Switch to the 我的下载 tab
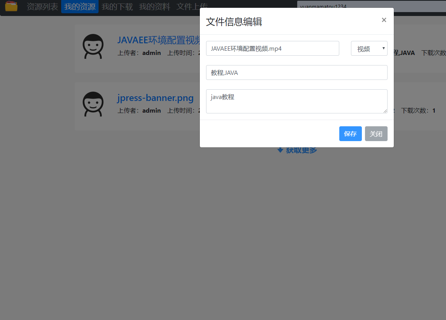This screenshot has width=446, height=320. pos(117,6)
